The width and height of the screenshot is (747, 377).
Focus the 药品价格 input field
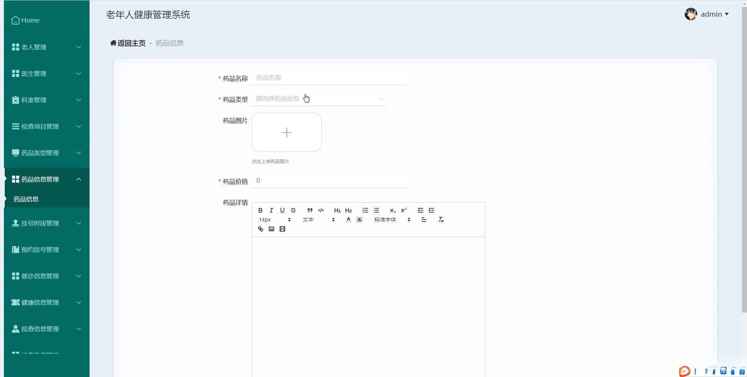[x=329, y=181]
